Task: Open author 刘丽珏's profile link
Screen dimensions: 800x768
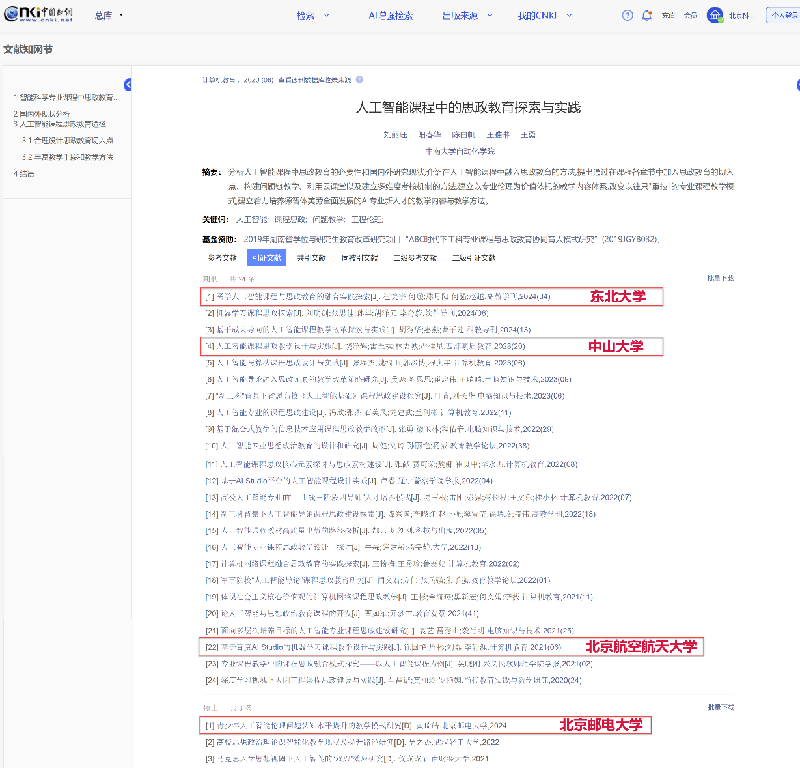Action: pos(395,135)
